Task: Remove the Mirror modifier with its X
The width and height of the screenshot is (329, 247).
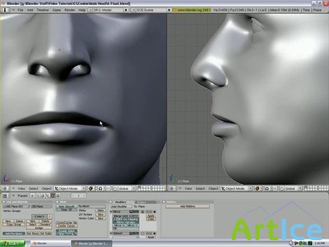Action: (x=155, y=212)
